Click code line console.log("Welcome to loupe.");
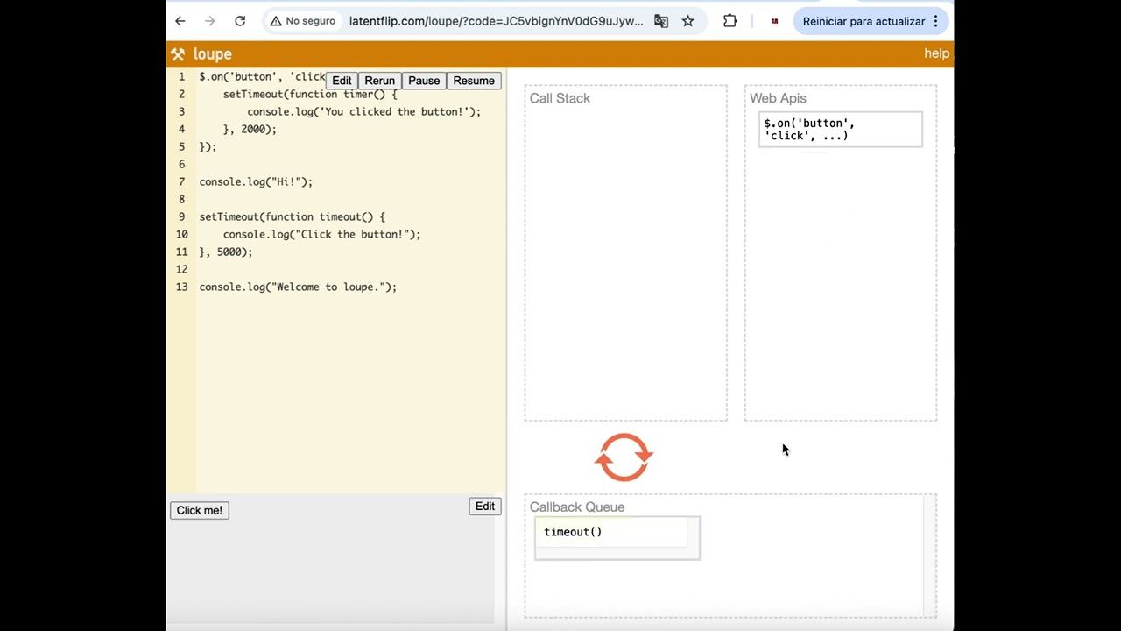Viewport: 1121px width, 631px height. click(x=298, y=287)
